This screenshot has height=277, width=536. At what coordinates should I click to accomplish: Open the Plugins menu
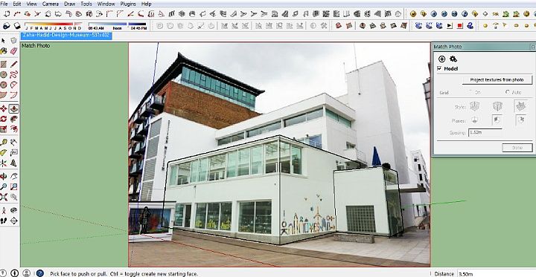tap(128, 4)
